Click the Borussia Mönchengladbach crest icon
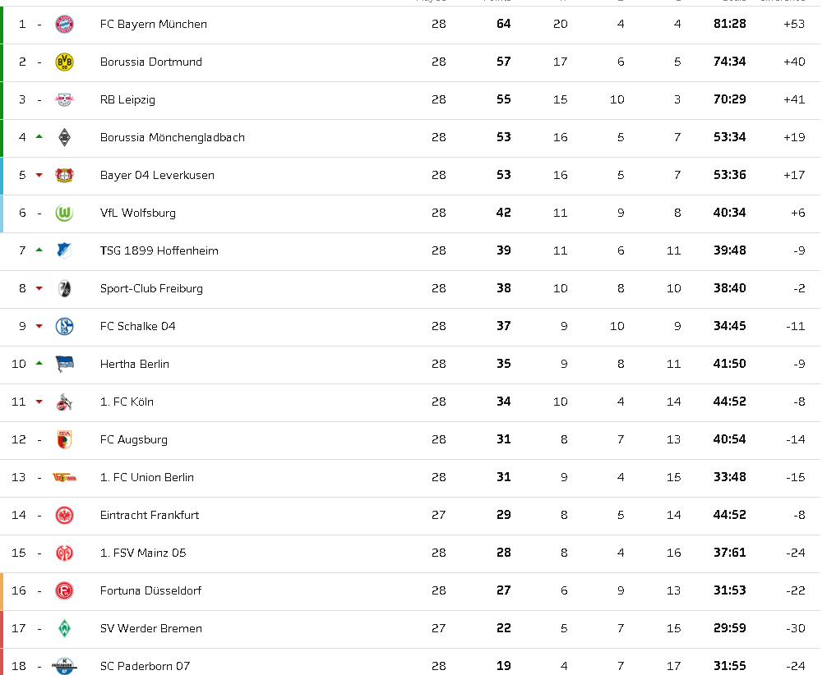The height and width of the screenshot is (675, 827). coord(64,138)
